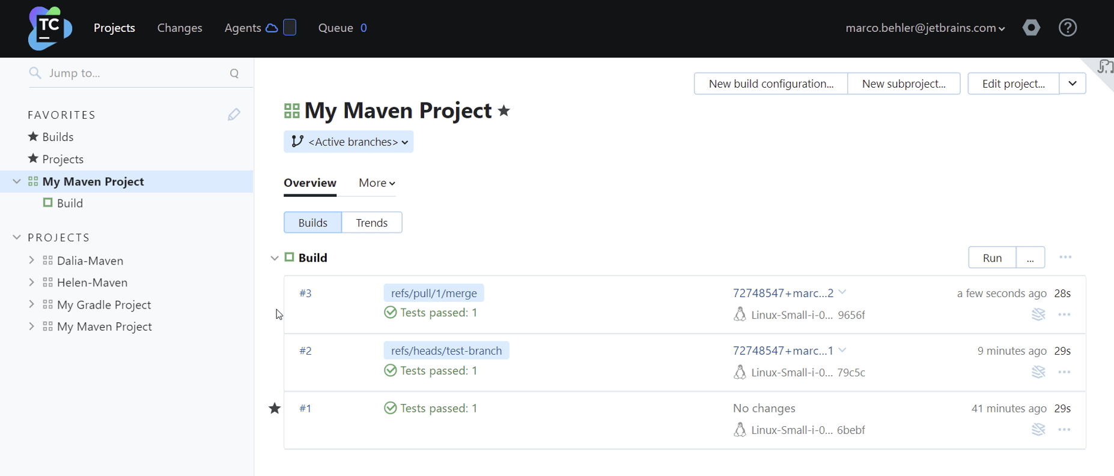Open the More tab menu
This screenshot has height=476, width=1114.
[x=377, y=183]
